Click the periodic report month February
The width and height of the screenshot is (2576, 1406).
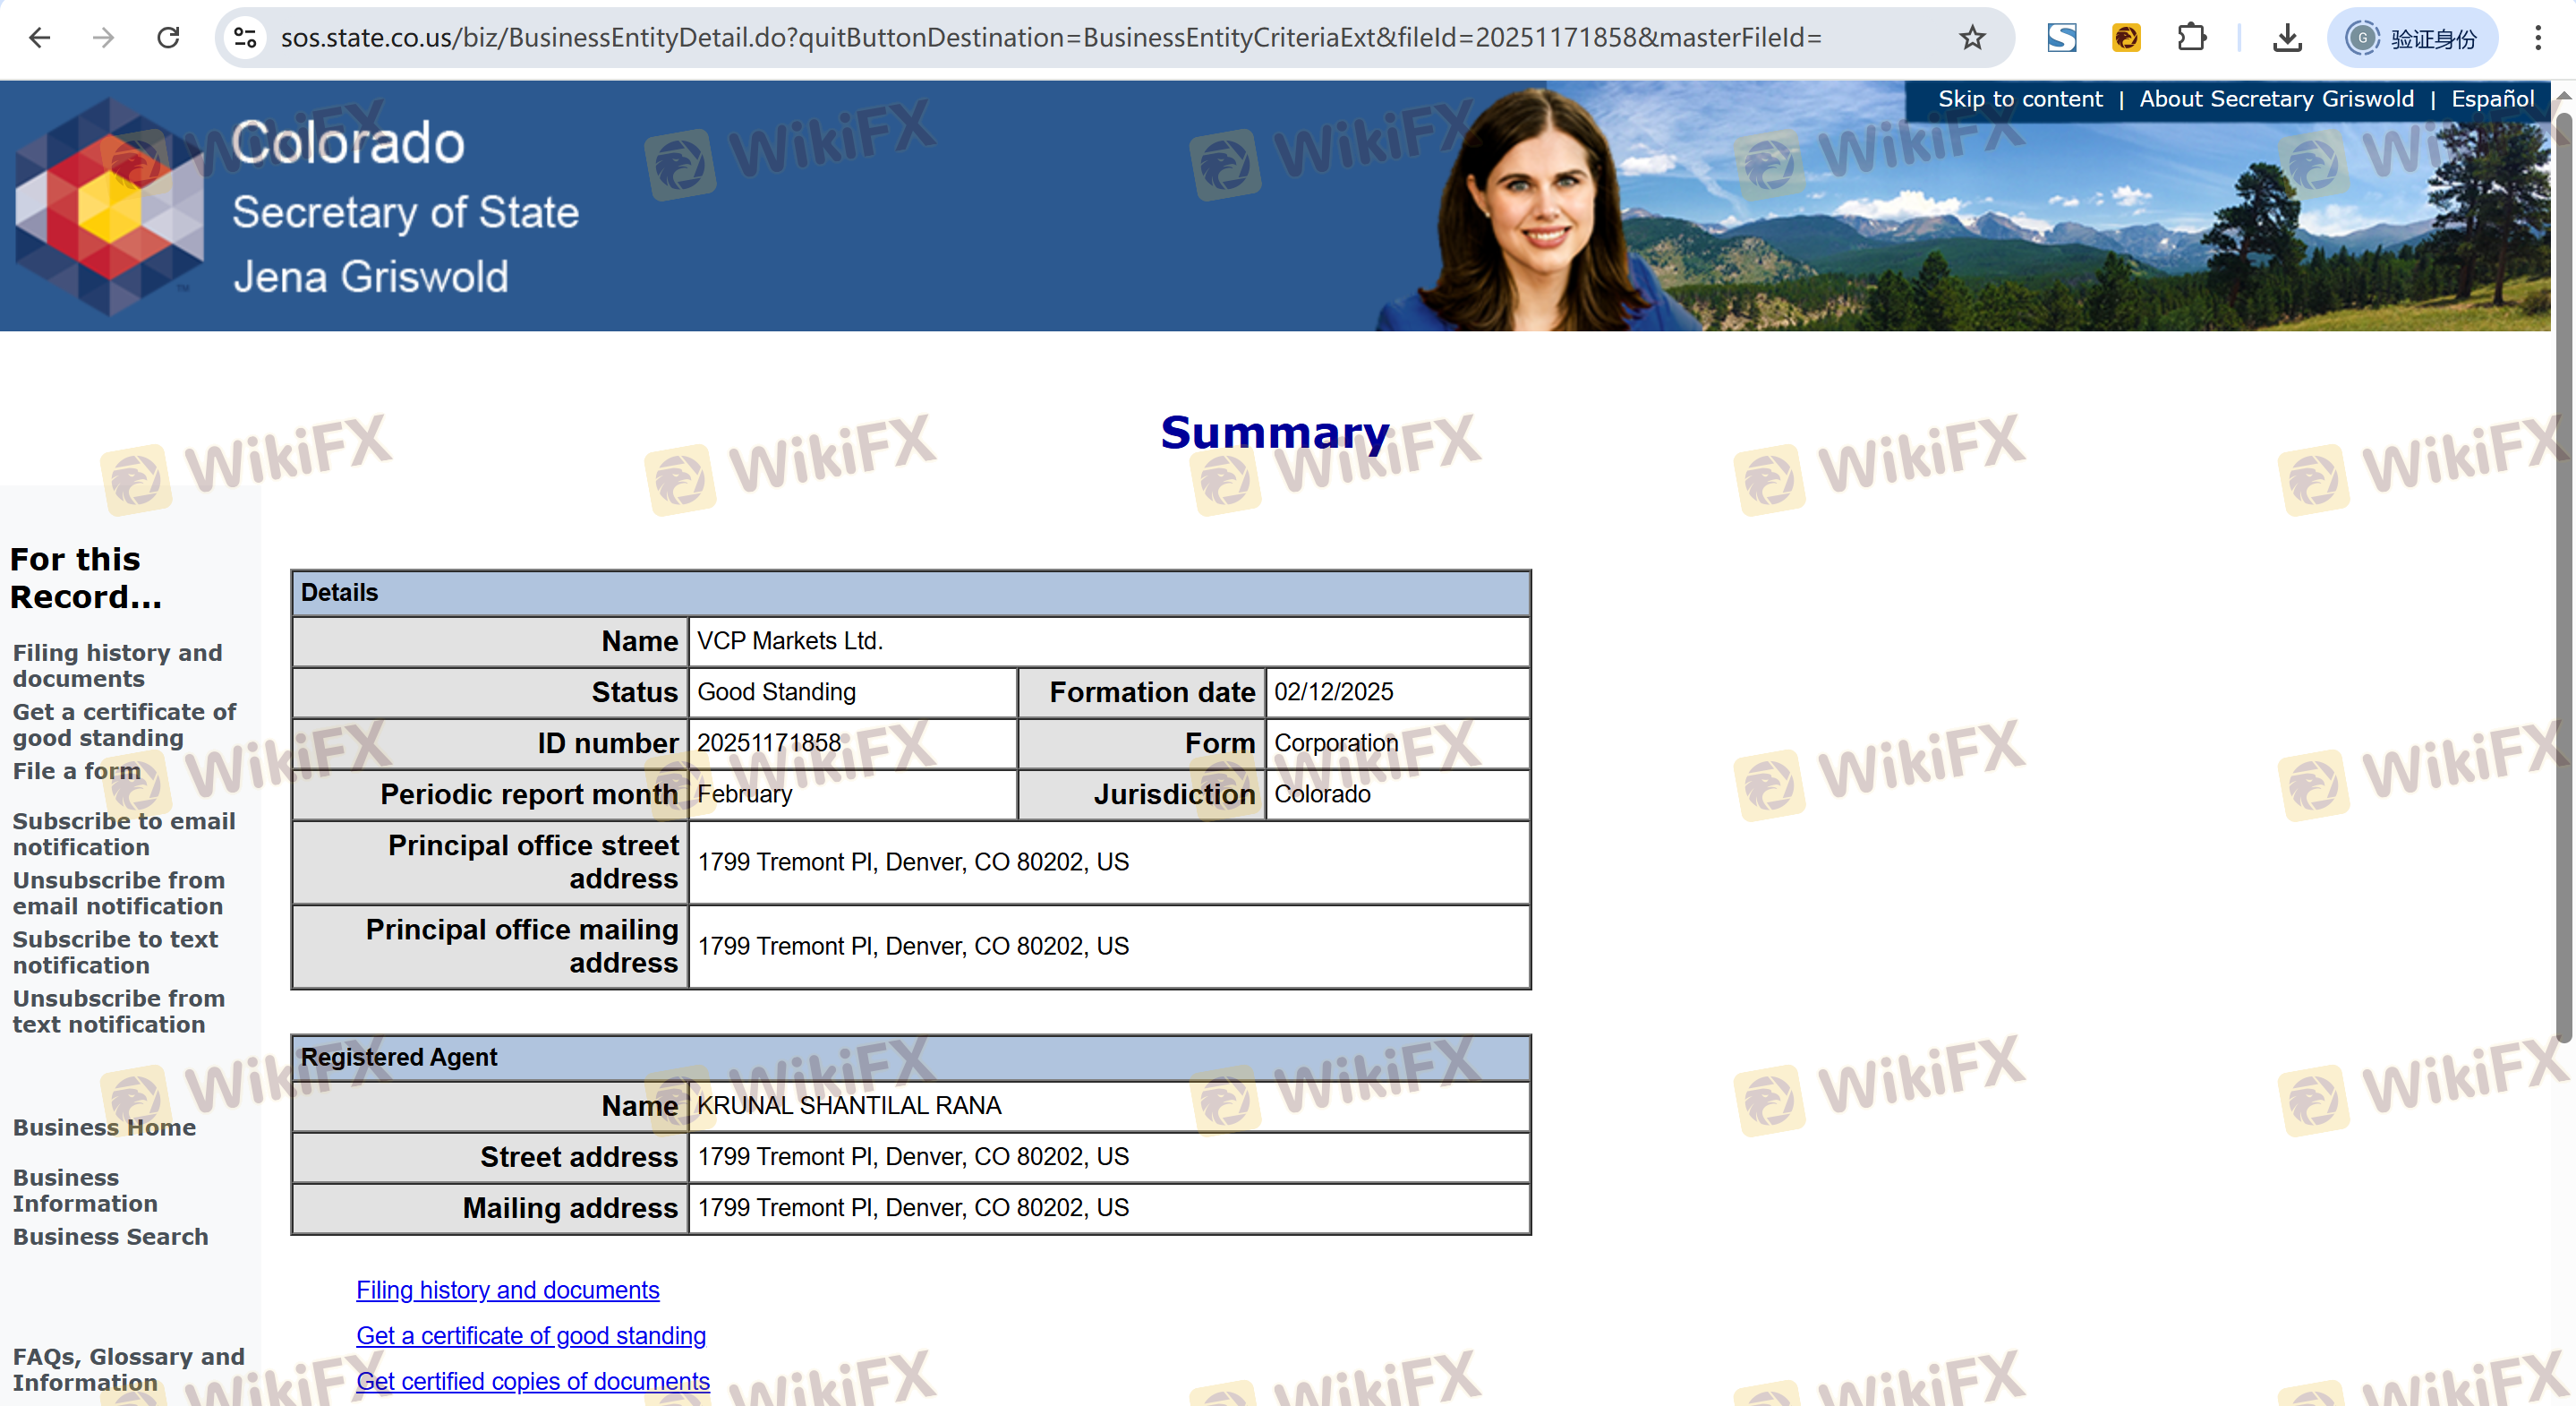click(744, 793)
